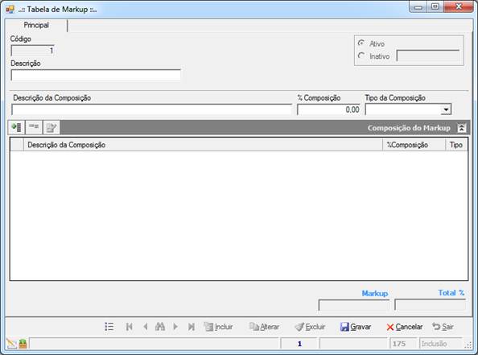Select the Ativo radio option
Image resolution: width=478 pixels, height=355 pixels.
tap(361, 43)
